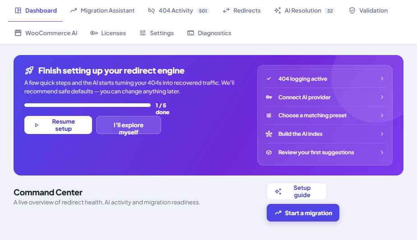Expand the Choose a matching preset chevron
The width and height of the screenshot is (417, 240).
(382, 115)
